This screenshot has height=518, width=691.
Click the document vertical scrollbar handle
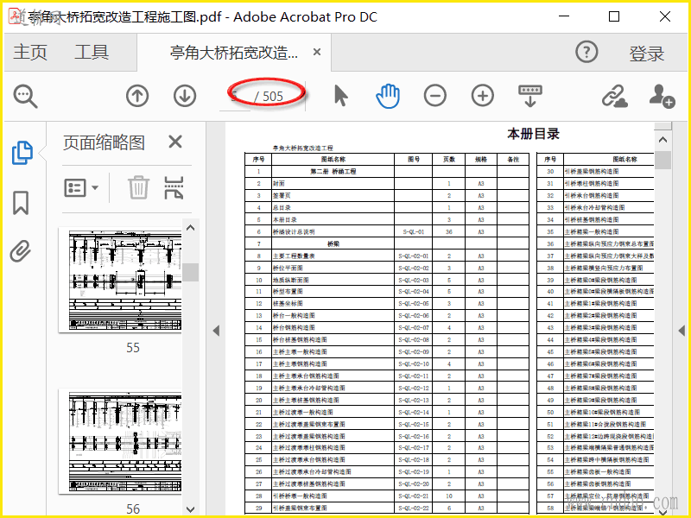point(662,160)
